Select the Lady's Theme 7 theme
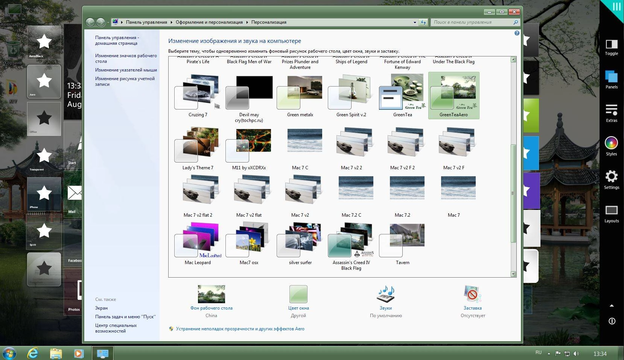This screenshot has height=360, width=624. pos(198,149)
